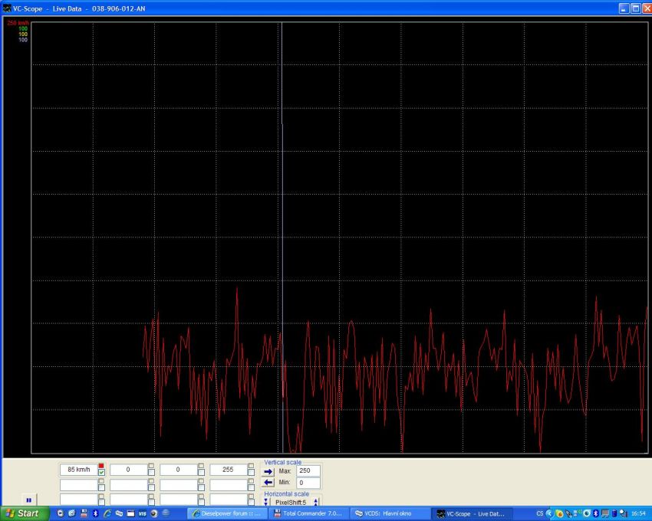Switch to Dieselpower forum taskbar window
Screen dimensions: 652x521
[227, 513]
